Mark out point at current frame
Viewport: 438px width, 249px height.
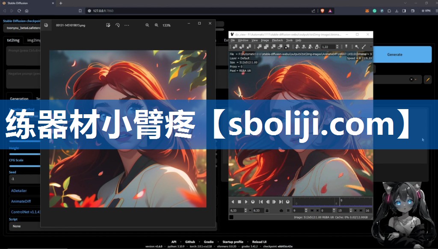pos(361,210)
